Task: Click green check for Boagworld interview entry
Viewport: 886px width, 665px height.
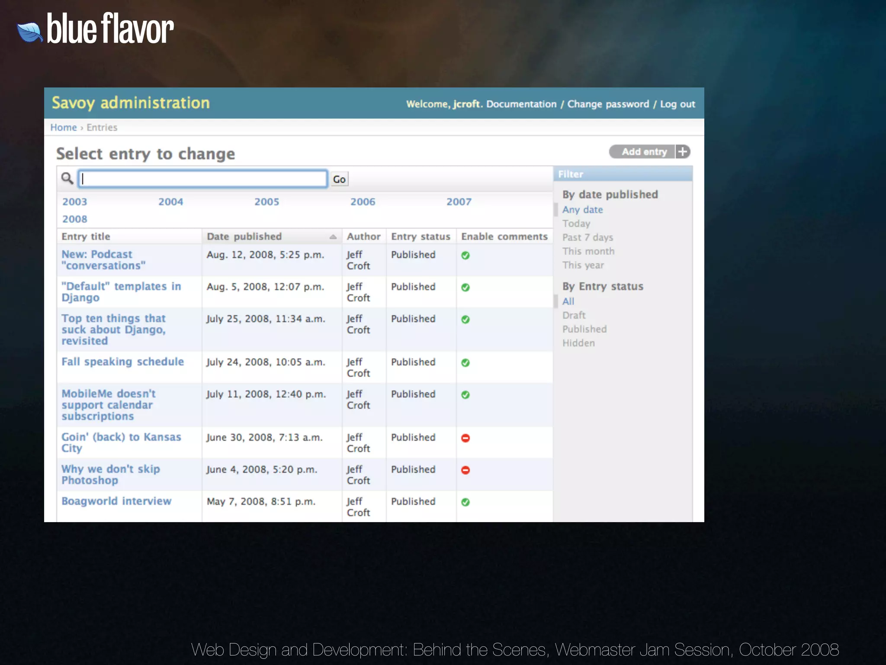Action: (x=465, y=502)
